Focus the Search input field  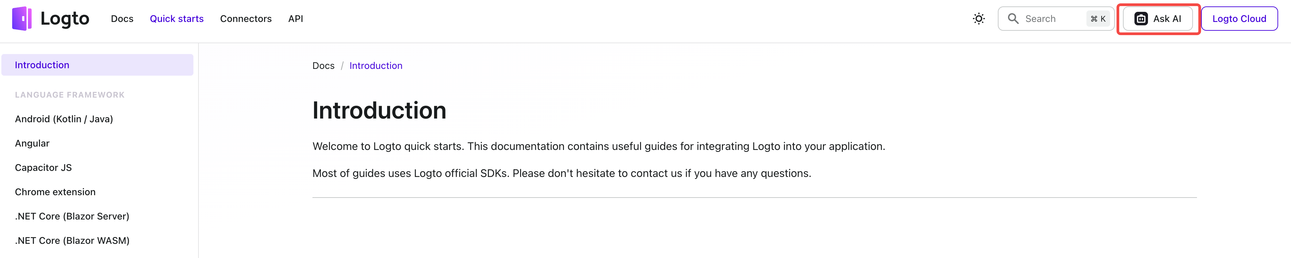tap(1055, 19)
